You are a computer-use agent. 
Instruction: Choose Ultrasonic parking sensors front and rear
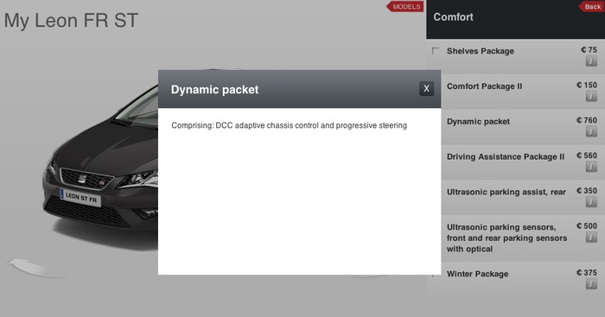[506, 238]
